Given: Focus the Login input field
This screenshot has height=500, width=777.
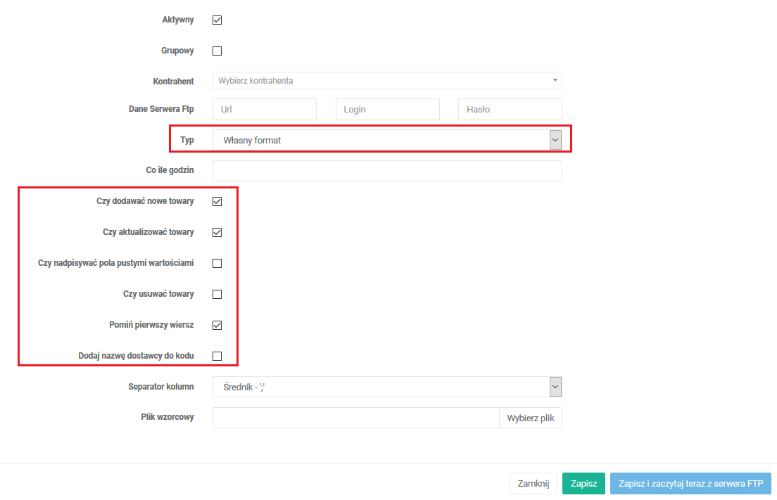Looking at the screenshot, I should (387, 110).
